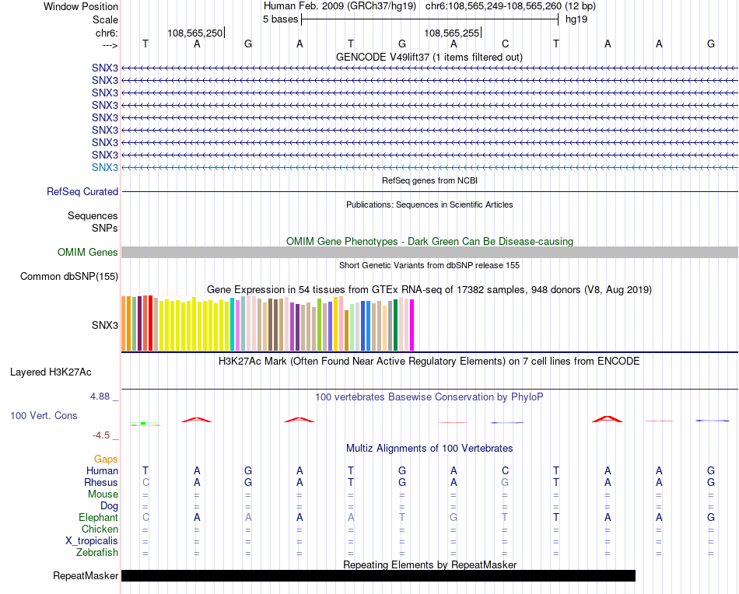Viewport: 739px width, 594px height.
Task: Click the SNPs label under Publications
Action: (x=105, y=228)
